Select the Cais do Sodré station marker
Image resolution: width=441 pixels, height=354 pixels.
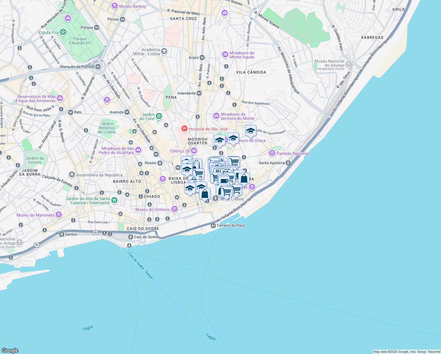coord(131,236)
